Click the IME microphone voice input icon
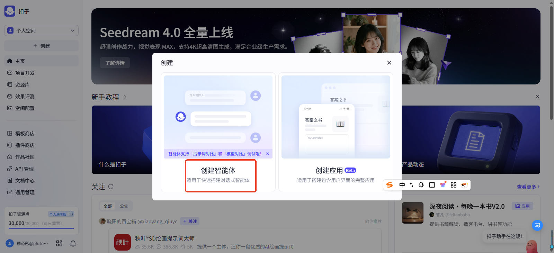 (421, 185)
